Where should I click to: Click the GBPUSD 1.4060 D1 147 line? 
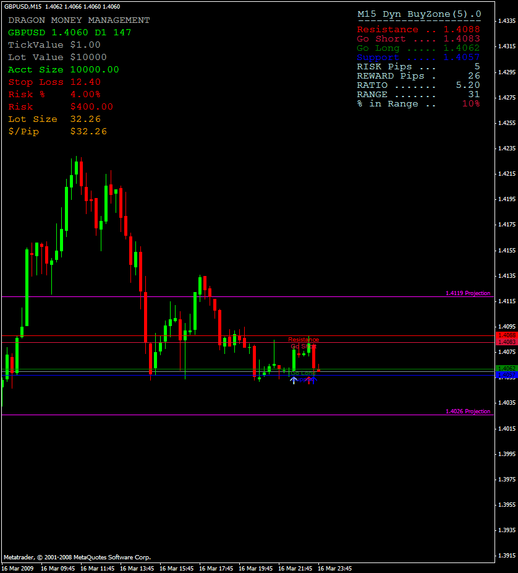click(x=69, y=33)
